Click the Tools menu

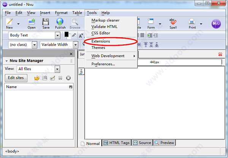click(92, 13)
